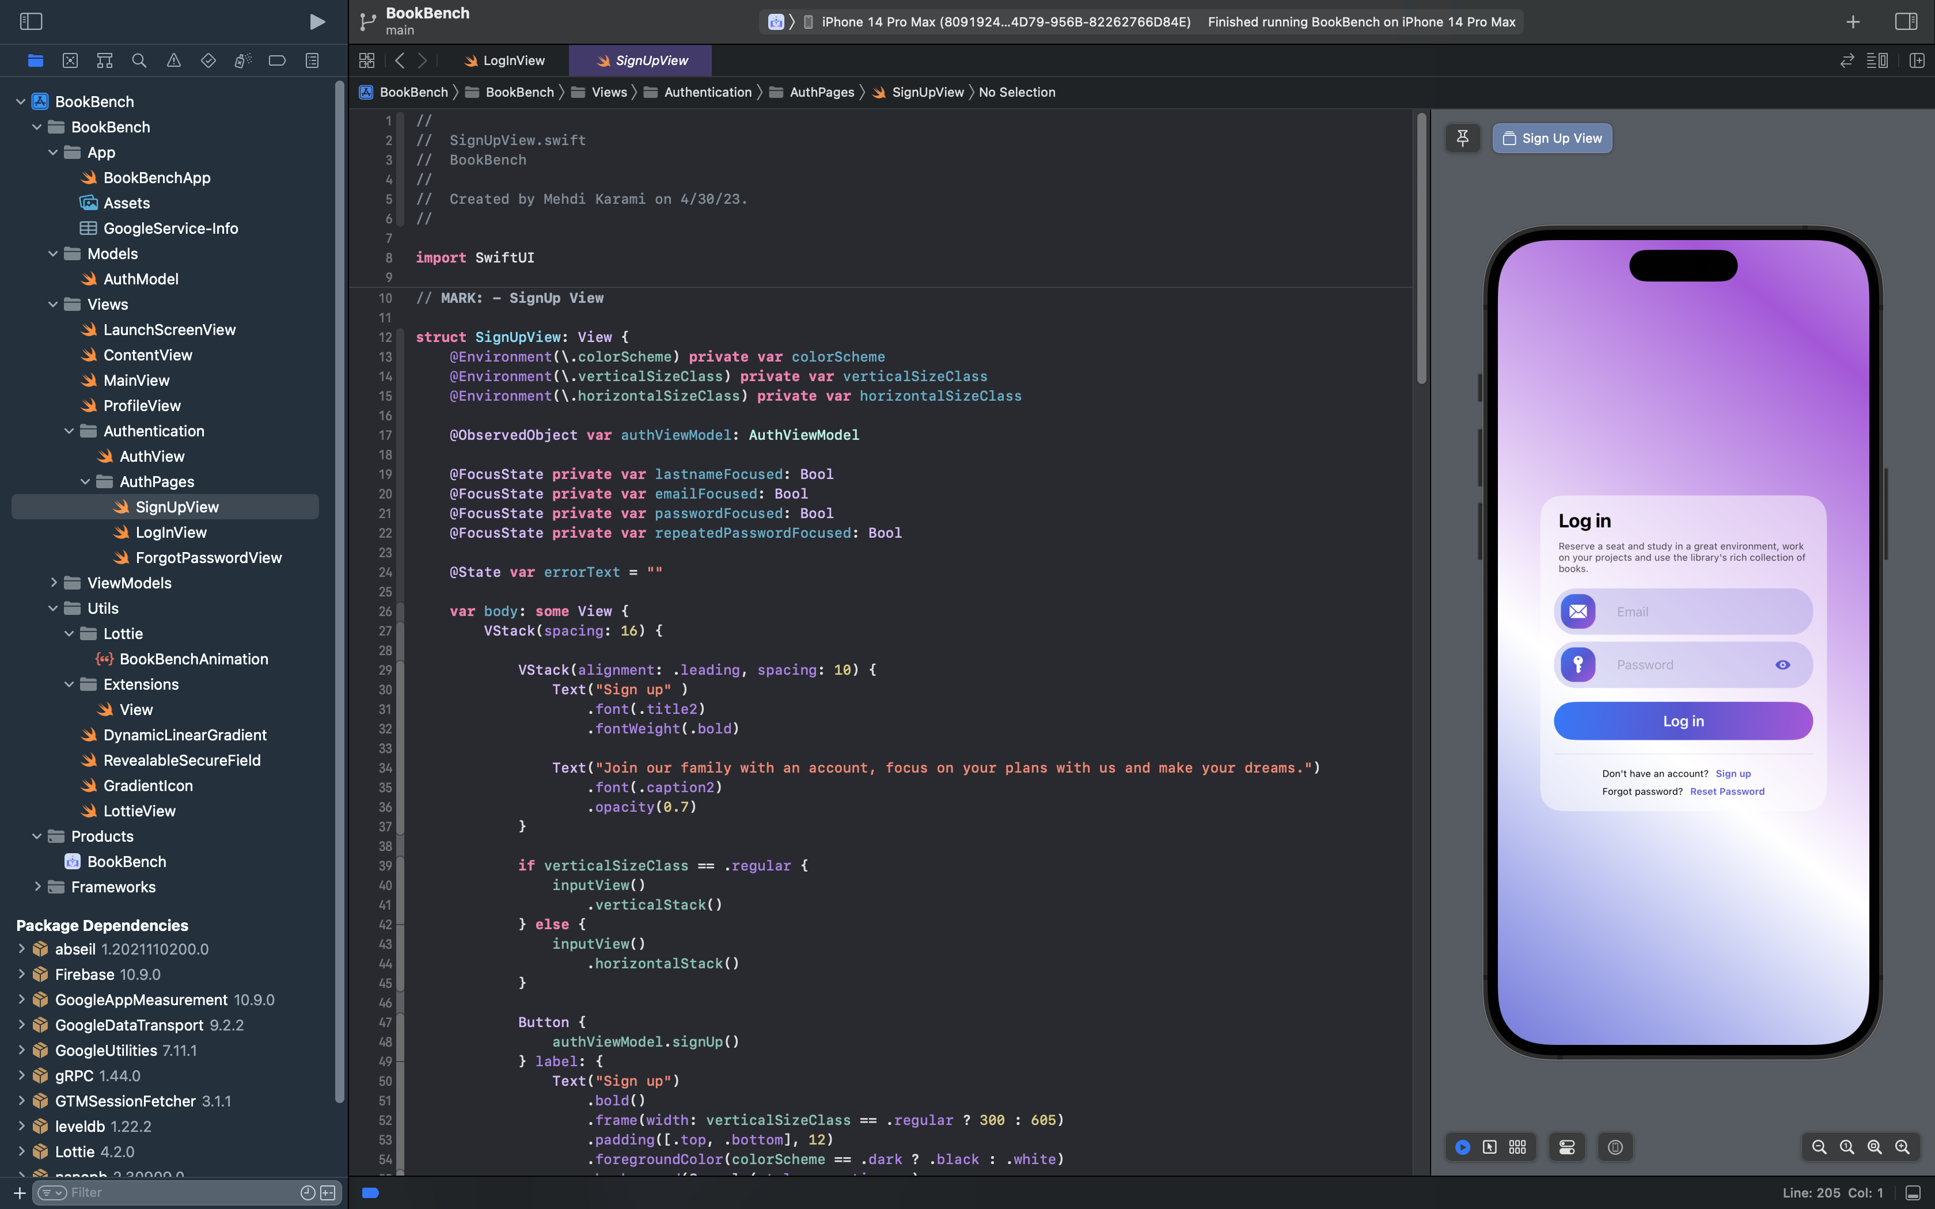Click the Xcode navigator toggle icon top-left
1935x1209 pixels.
click(31, 21)
